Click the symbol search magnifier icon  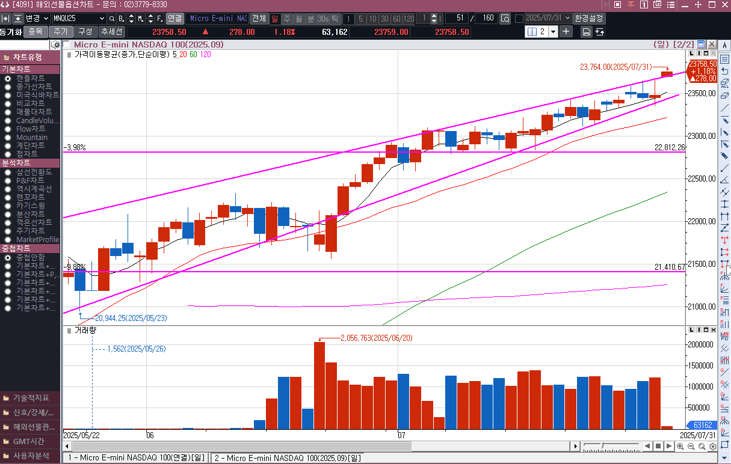click(x=112, y=19)
